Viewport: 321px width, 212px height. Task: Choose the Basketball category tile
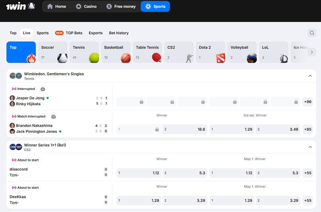click(116, 52)
